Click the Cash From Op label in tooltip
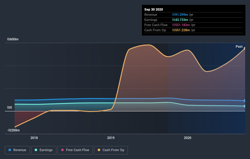This screenshot has height=159, width=250. pos(155,30)
